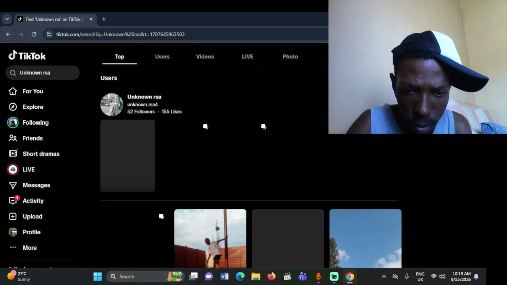Image resolution: width=507 pixels, height=285 pixels.
Task: Open the orange microphone recorder app
Action: pos(318,277)
